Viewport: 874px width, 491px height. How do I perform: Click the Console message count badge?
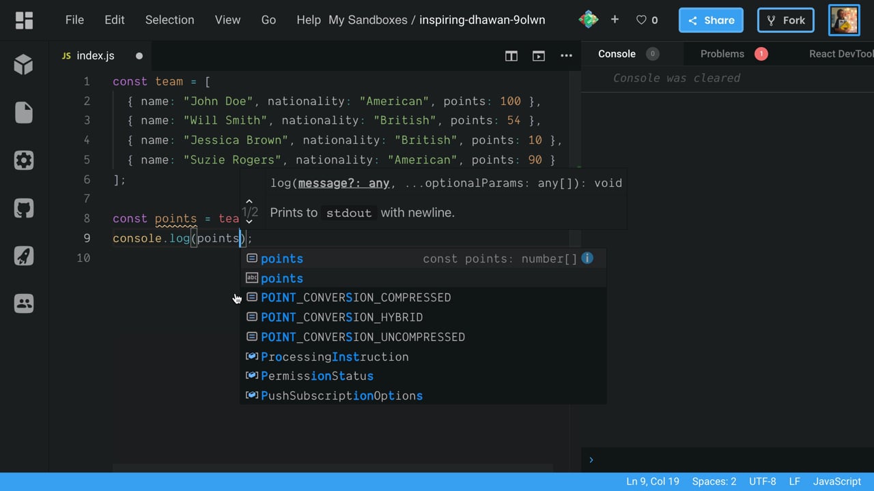click(x=653, y=54)
